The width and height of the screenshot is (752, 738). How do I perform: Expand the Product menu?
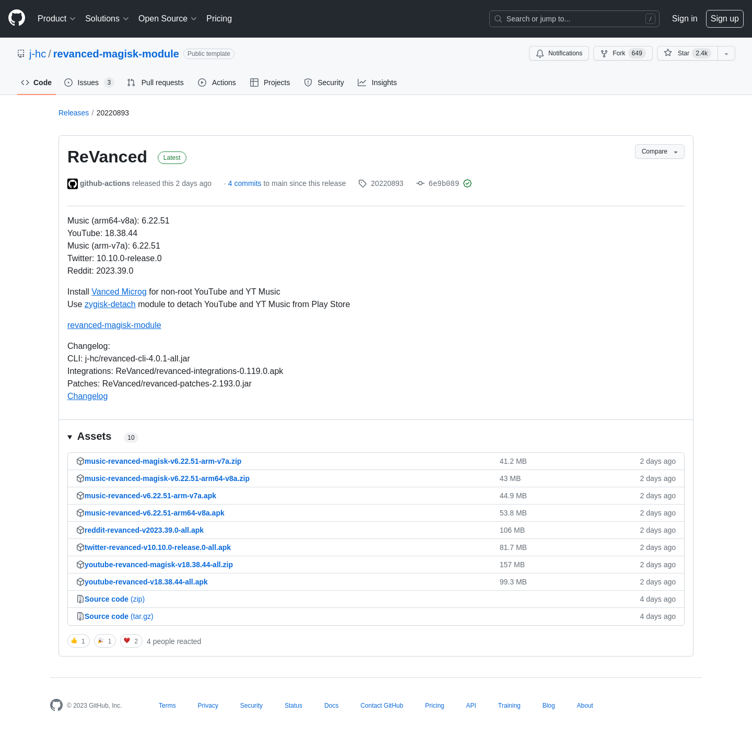(56, 19)
